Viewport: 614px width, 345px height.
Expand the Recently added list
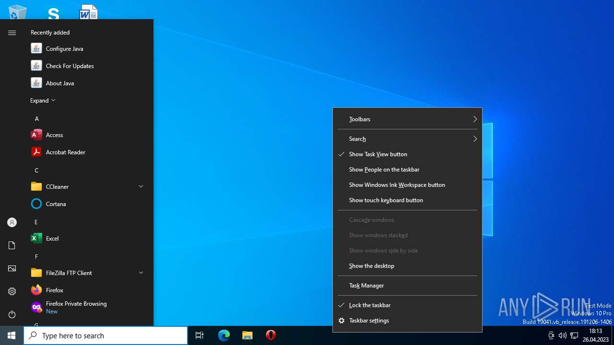[43, 101]
